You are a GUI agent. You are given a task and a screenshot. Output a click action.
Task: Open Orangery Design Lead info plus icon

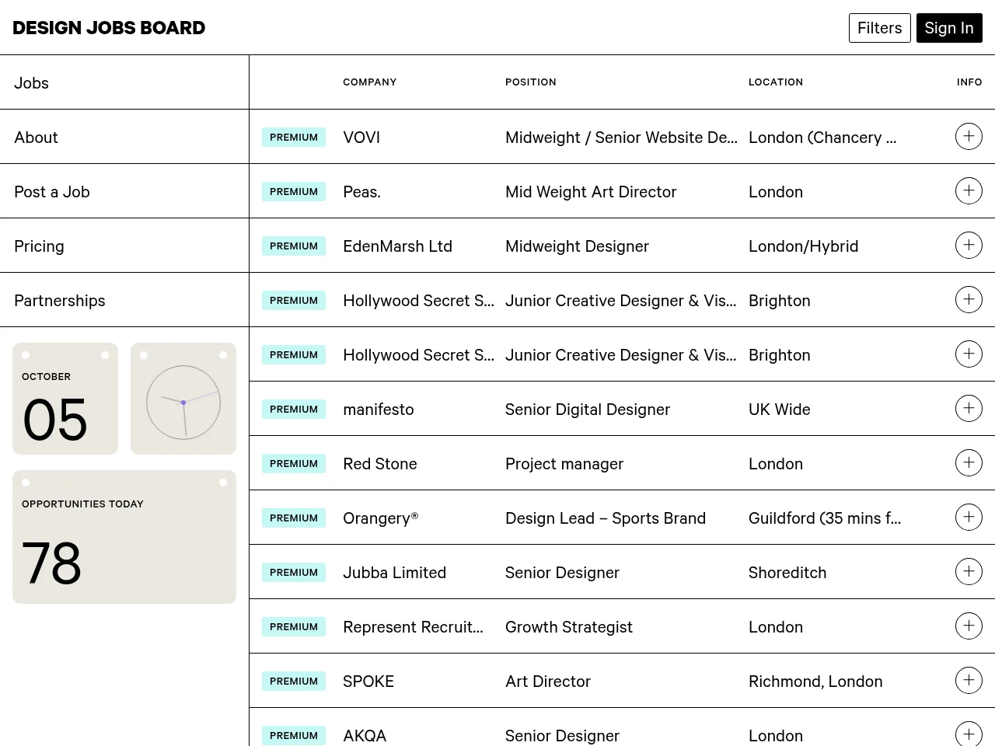coord(969,518)
